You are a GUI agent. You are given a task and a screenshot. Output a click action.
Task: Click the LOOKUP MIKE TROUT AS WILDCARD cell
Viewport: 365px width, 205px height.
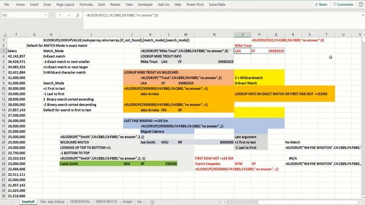(x=151, y=72)
